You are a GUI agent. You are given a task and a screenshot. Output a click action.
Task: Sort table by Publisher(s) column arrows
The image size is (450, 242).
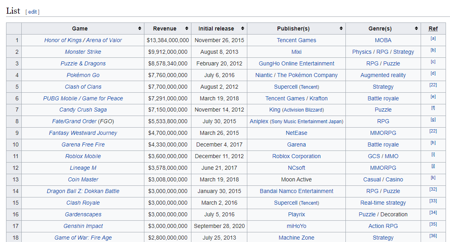[341, 28]
